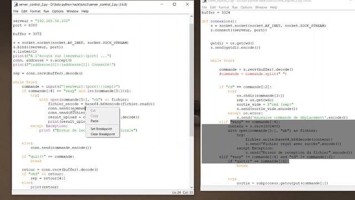Click the 'port = 8080' line in left editor
Viewport: 355px width, 200px height.
(25, 26)
